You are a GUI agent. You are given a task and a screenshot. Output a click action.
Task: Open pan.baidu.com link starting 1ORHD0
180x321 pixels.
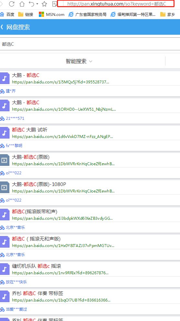point(64,109)
